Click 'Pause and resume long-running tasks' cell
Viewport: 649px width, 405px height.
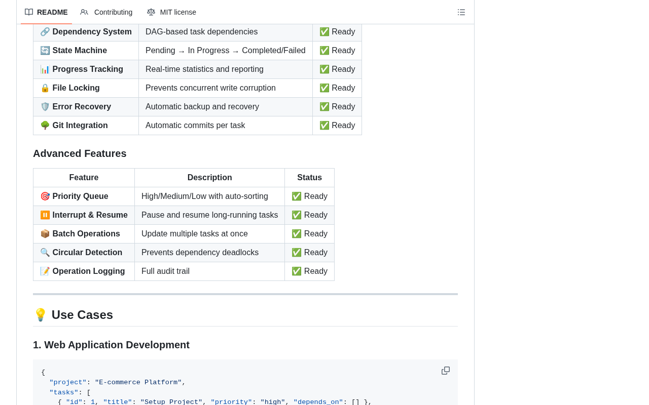tap(209, 215)
